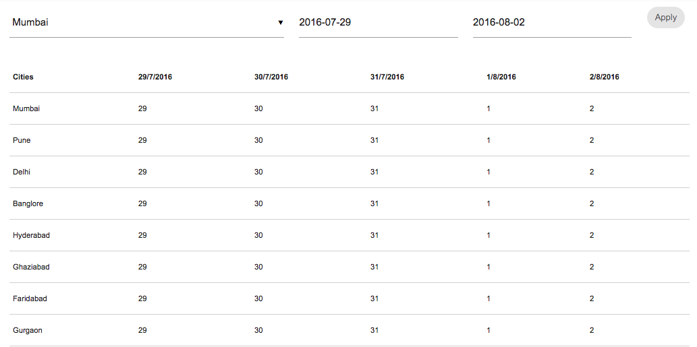Image resolution: width=697 pixels, height=347 pixels.
Task: Select the Hyderabad row label
Action: click(31, 235)
